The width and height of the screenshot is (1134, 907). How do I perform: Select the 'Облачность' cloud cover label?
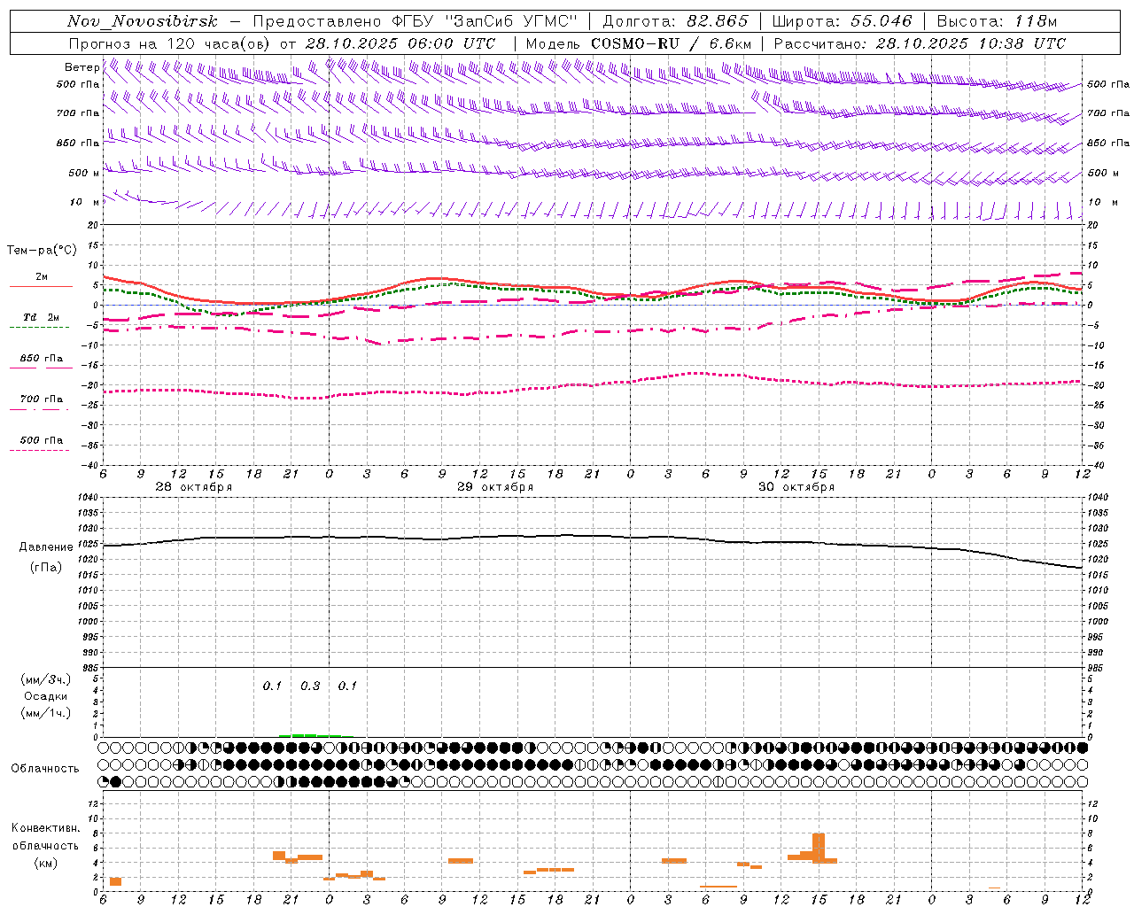tap(45, 769)
